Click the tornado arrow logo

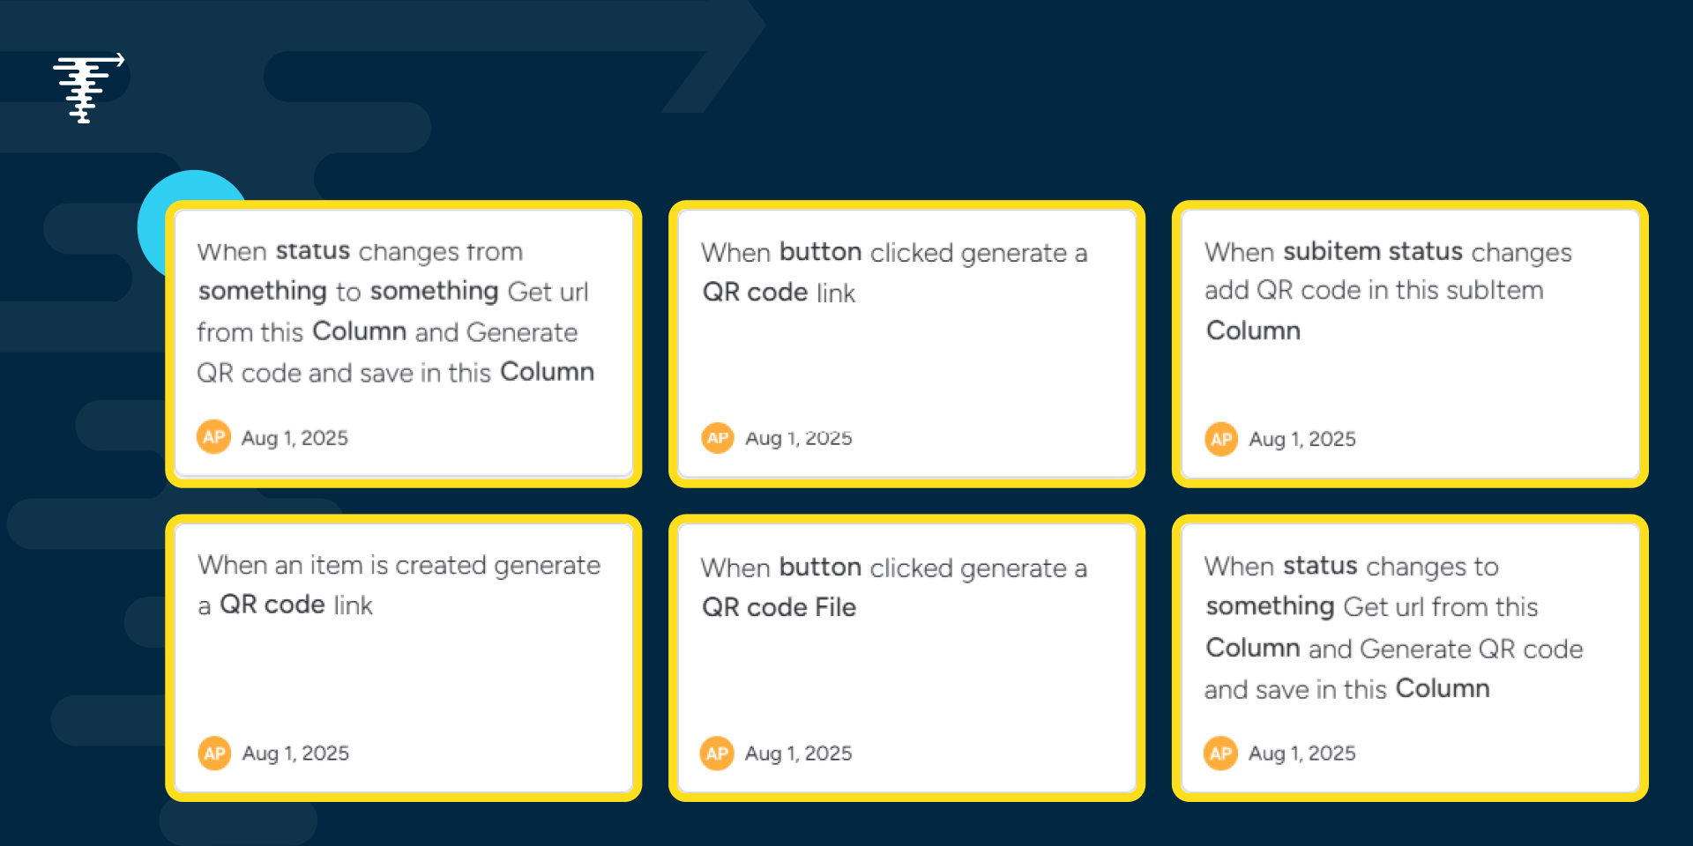click(x=88, y=88)
